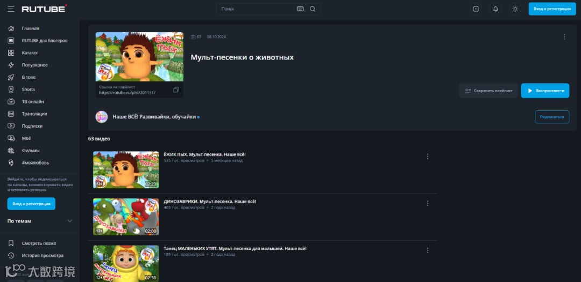The width and height of the screenshot is (581, 282).
Task: Open Танец МАЛЕНЬКИХ УТЯТ video title
Action: (235, 248)
